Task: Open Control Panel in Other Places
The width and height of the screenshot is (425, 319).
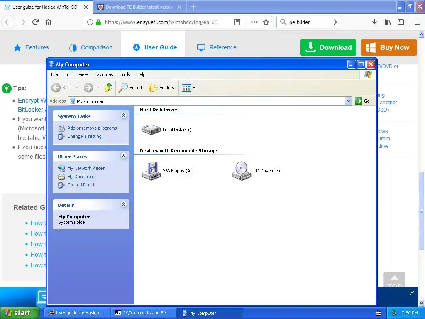Action: [x=81, y=185]
